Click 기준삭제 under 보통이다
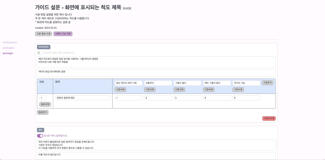 [x=150, y=89]
